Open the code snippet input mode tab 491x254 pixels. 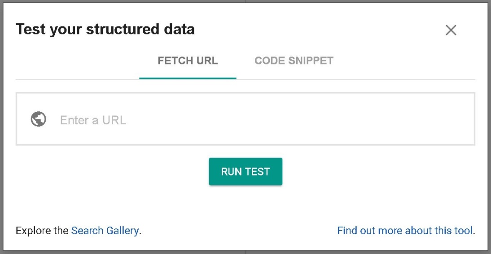pyautogui.click(x=294, y=61)
